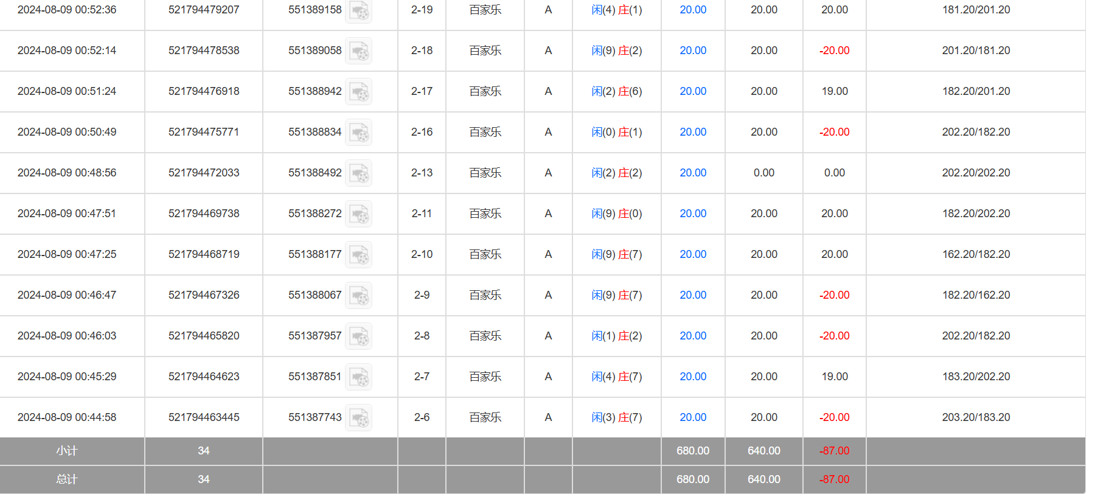Click blue 20.00 bet amount in round 2-19

(693, 10)
